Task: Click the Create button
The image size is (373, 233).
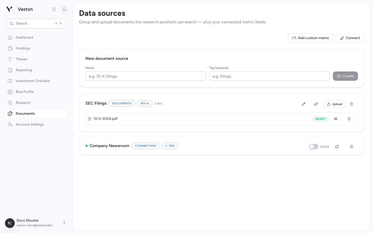Action: coord(345,76)
